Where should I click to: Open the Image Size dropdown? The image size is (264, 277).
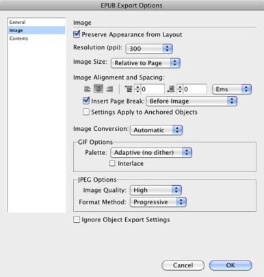point(146,63)
